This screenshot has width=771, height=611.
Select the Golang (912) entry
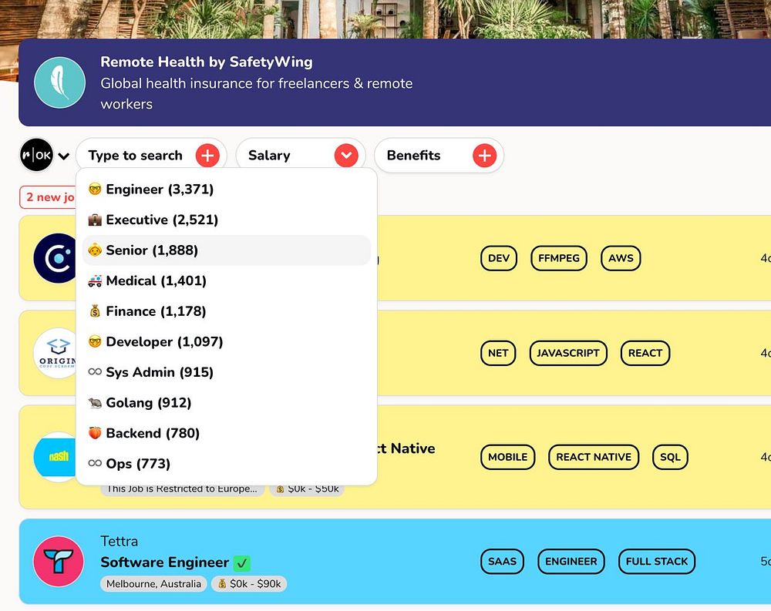point(226,402)
